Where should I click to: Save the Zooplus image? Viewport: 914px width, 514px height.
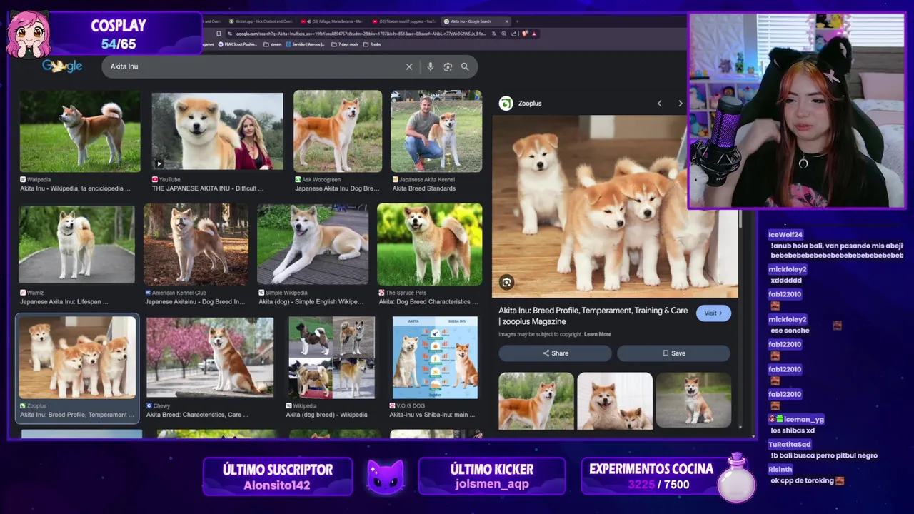click(673, 353)
